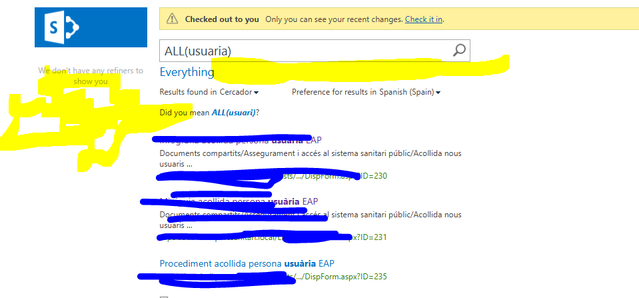Click the 'ALL(usuari)' suggestion link

click(x=233, y=113)
